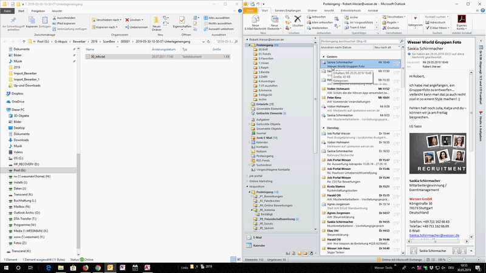Click Neue E-Mail-Nachricht in the Outlook ribbon
This screenshot has width=486, height=273.
(x=255, y=23)
